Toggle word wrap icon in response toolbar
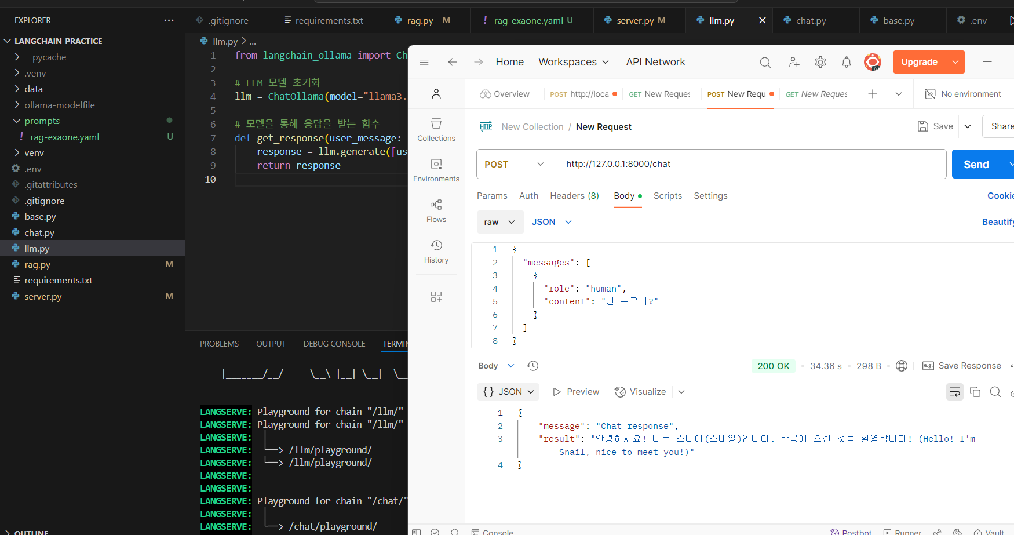 955,392
